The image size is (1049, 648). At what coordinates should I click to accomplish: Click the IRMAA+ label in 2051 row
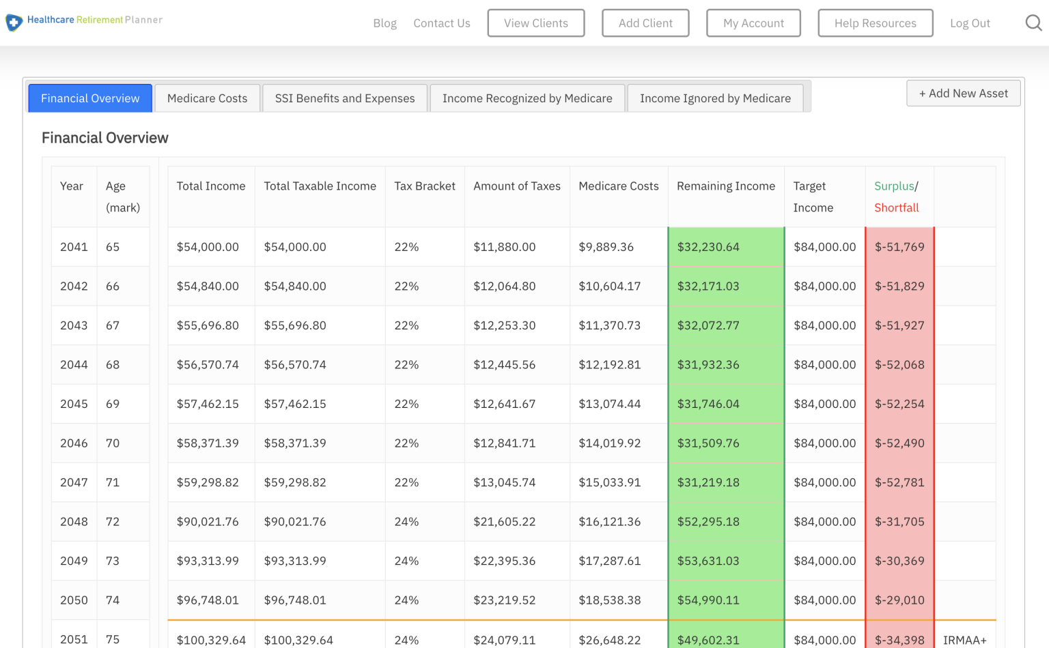(964, 640)
